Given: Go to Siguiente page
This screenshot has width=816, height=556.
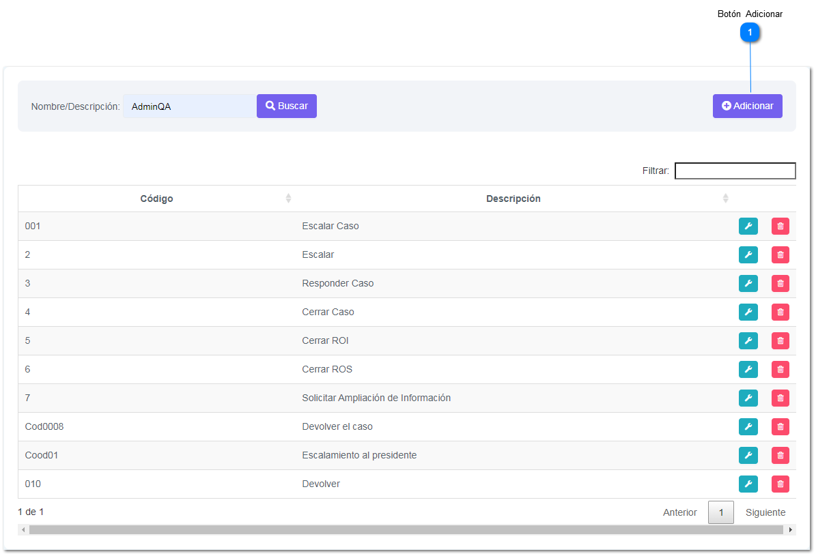Looking at the screenshot, I should click(765, 512).
